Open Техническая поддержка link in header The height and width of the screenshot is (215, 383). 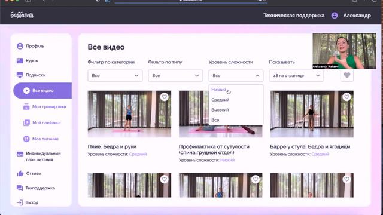[294, 16]
